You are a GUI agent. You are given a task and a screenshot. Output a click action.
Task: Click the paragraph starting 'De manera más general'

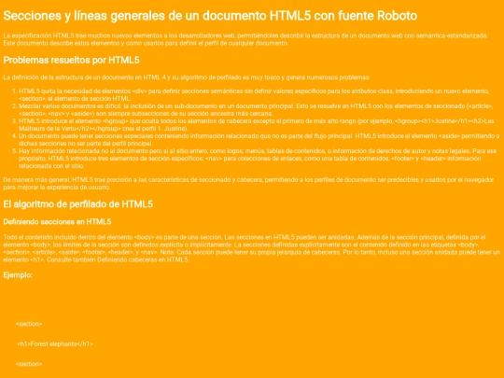(x=248, y=183)
